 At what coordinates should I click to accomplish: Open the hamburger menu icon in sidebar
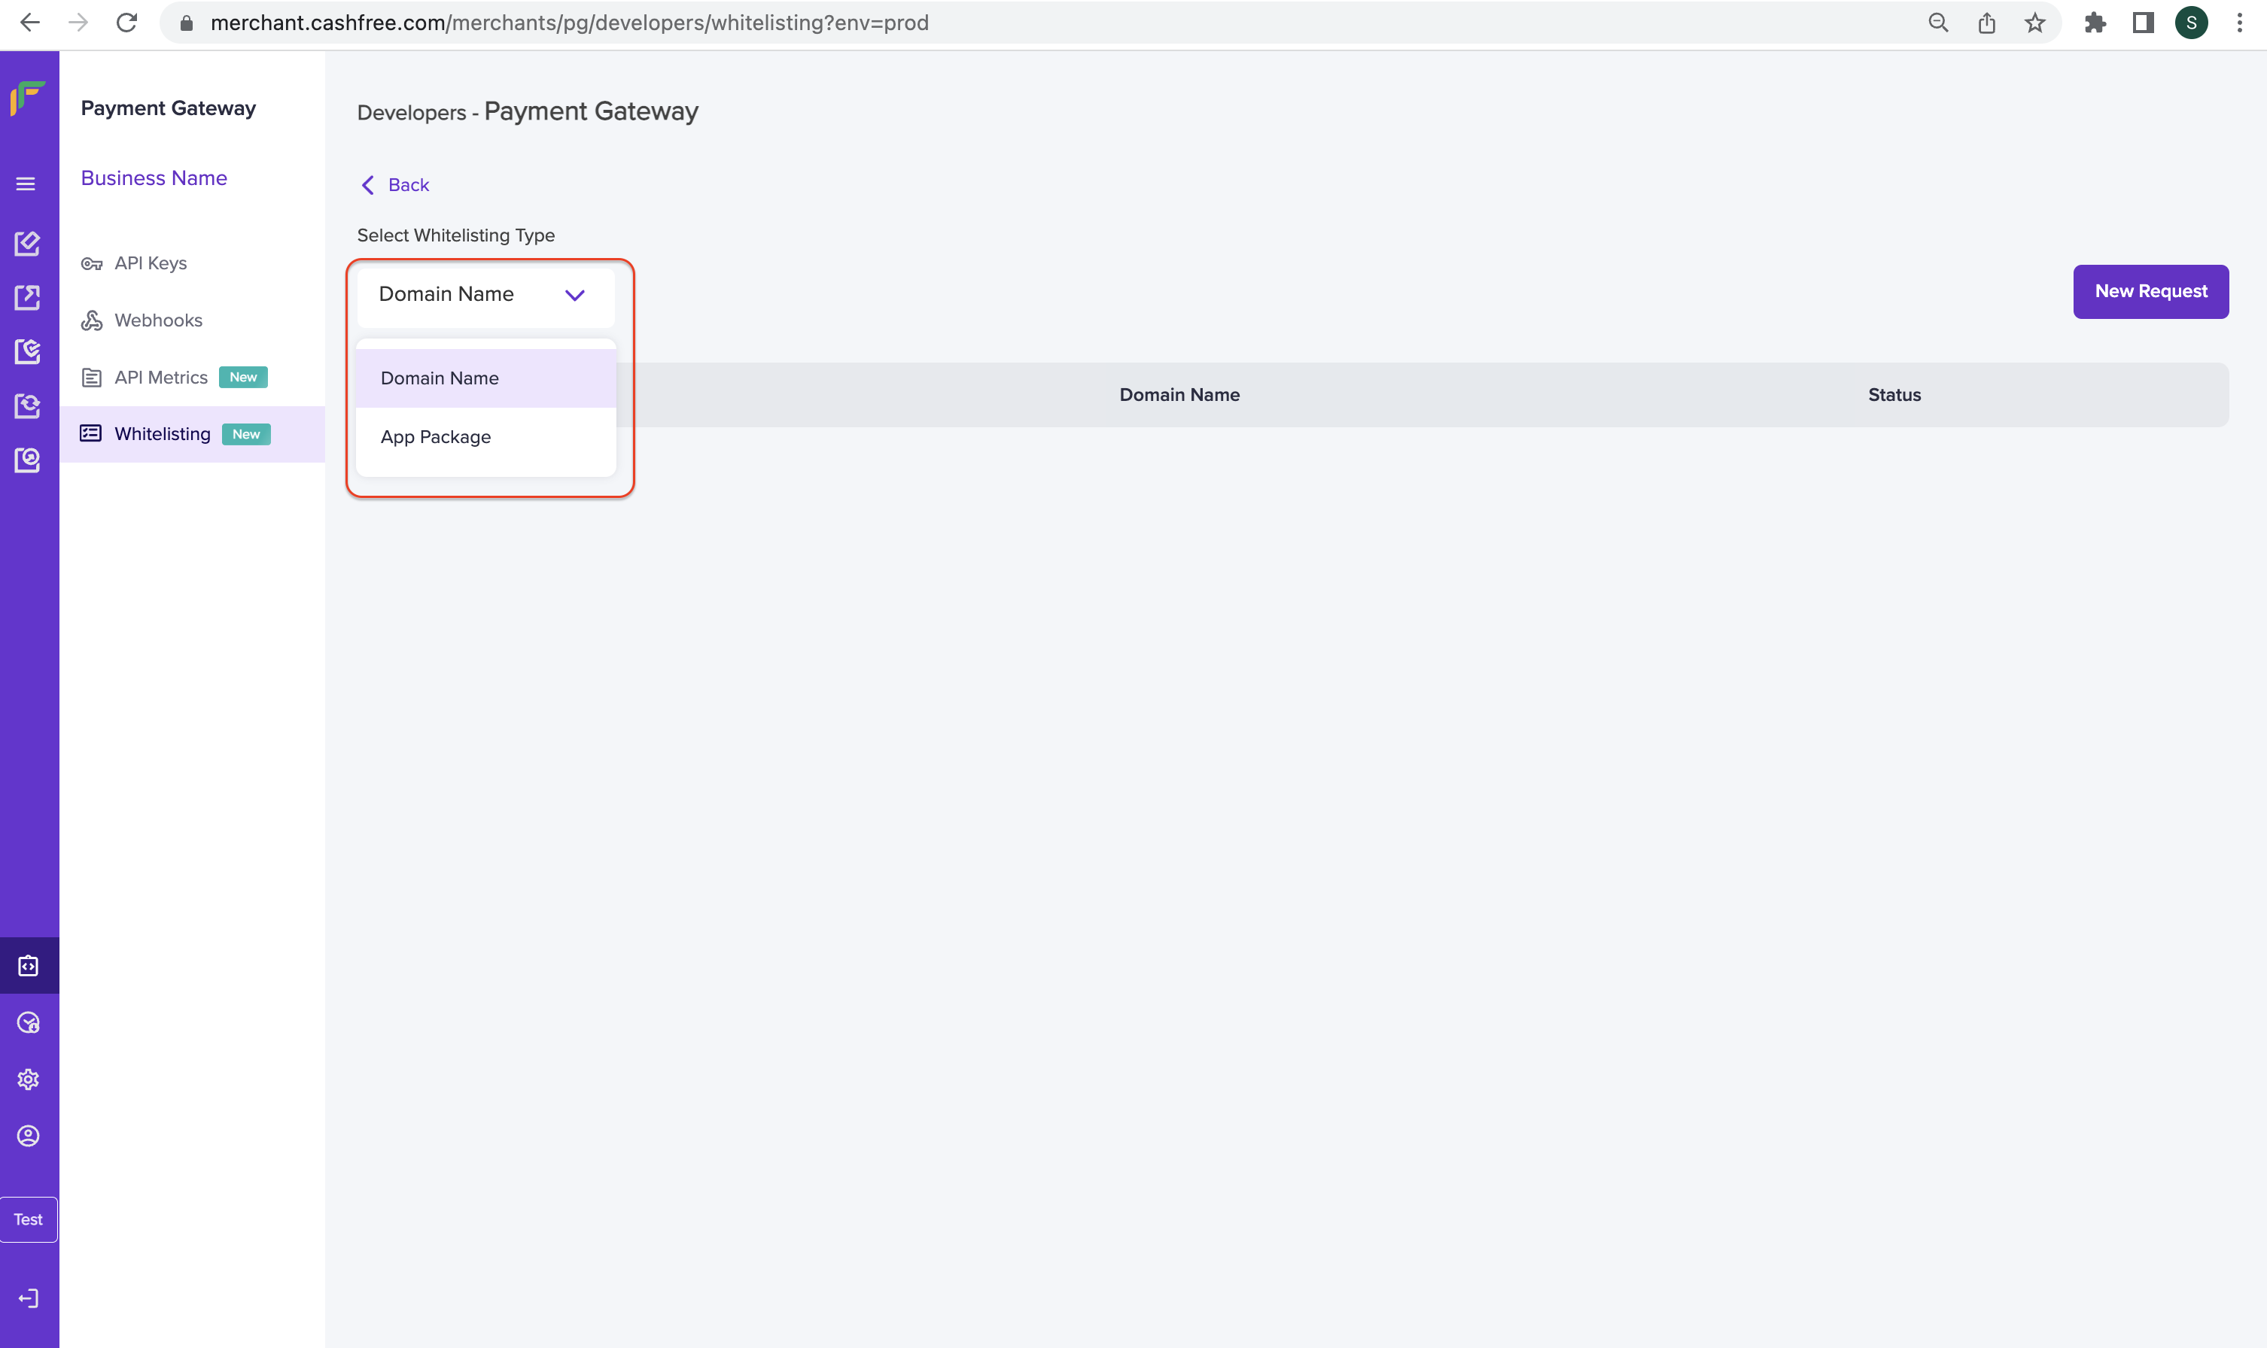26,184
